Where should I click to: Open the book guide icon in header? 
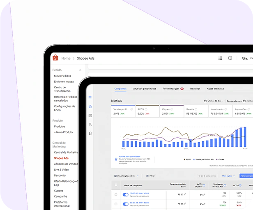click(x=230, y=58)
